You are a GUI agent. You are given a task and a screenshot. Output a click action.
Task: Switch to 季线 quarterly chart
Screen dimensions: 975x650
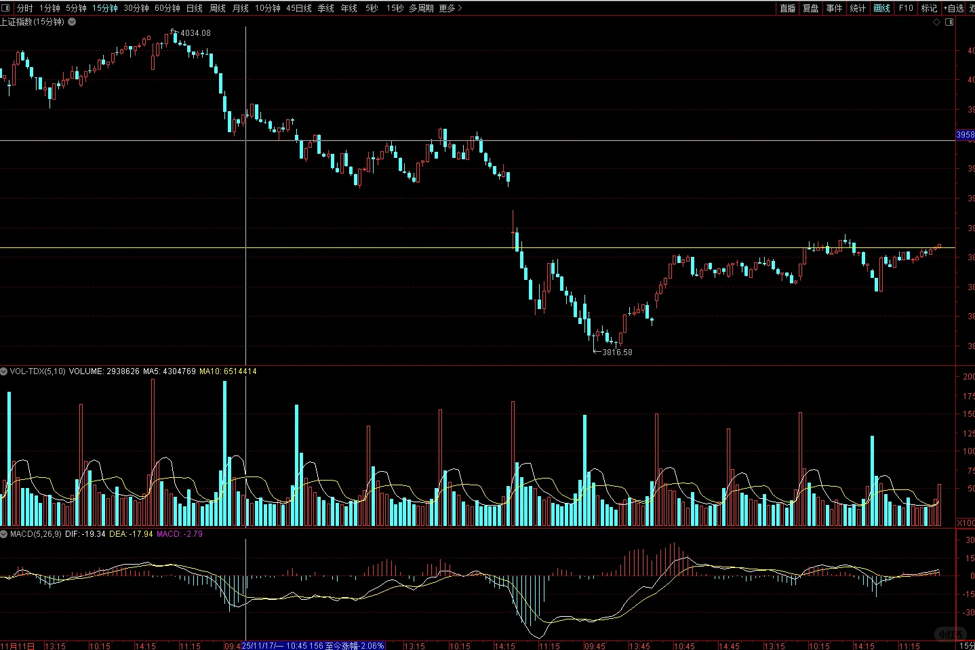tap(326, 8)
